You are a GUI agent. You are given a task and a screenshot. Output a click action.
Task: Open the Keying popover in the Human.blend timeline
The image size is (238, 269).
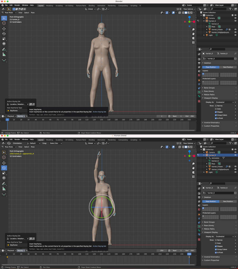click(x=21, y=251)
